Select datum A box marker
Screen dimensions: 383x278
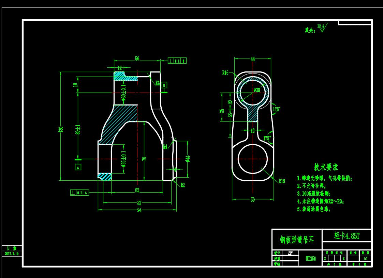78,167
